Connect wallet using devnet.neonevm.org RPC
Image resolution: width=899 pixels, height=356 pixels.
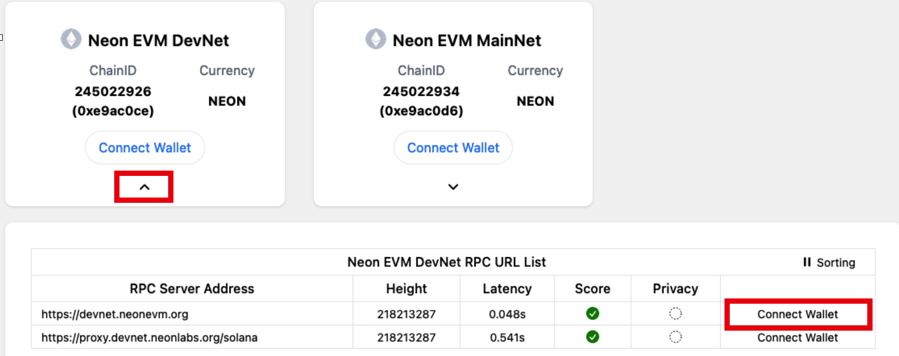tap(797, 314)
